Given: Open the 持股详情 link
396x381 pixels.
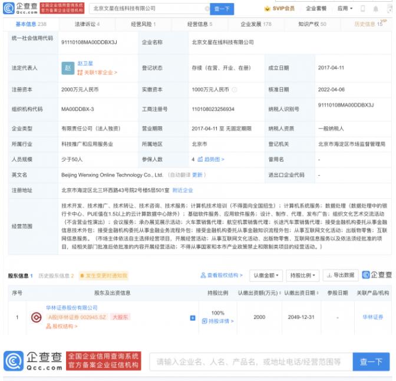Looking at the screenshot, I should (218, 321).
